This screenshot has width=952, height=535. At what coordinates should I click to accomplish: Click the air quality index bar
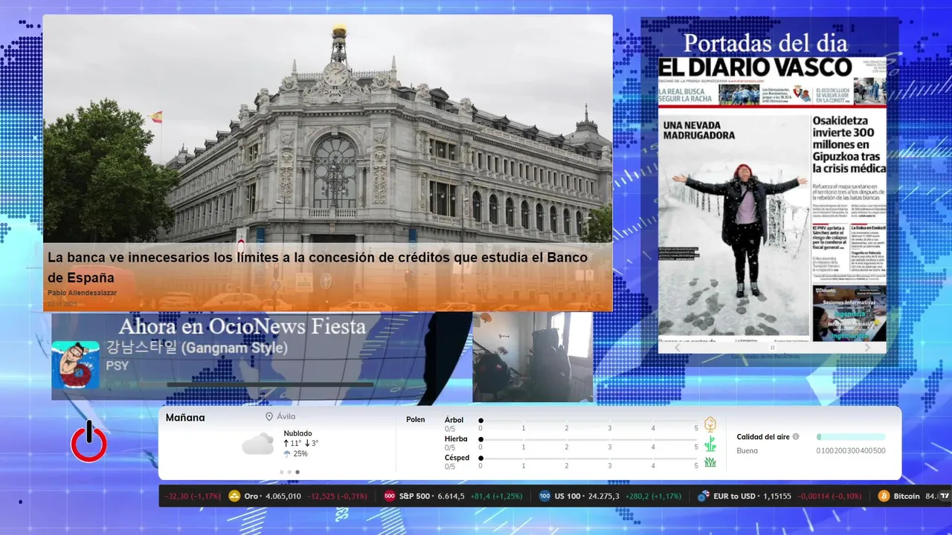pyautogui.click(x=851, y=437)
